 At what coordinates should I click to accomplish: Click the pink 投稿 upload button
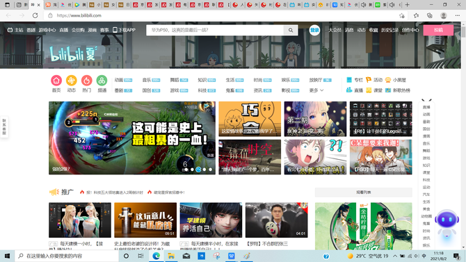point(438,30)
